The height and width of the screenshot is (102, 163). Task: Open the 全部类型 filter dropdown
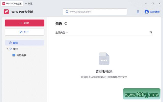[x=62, y=33]
